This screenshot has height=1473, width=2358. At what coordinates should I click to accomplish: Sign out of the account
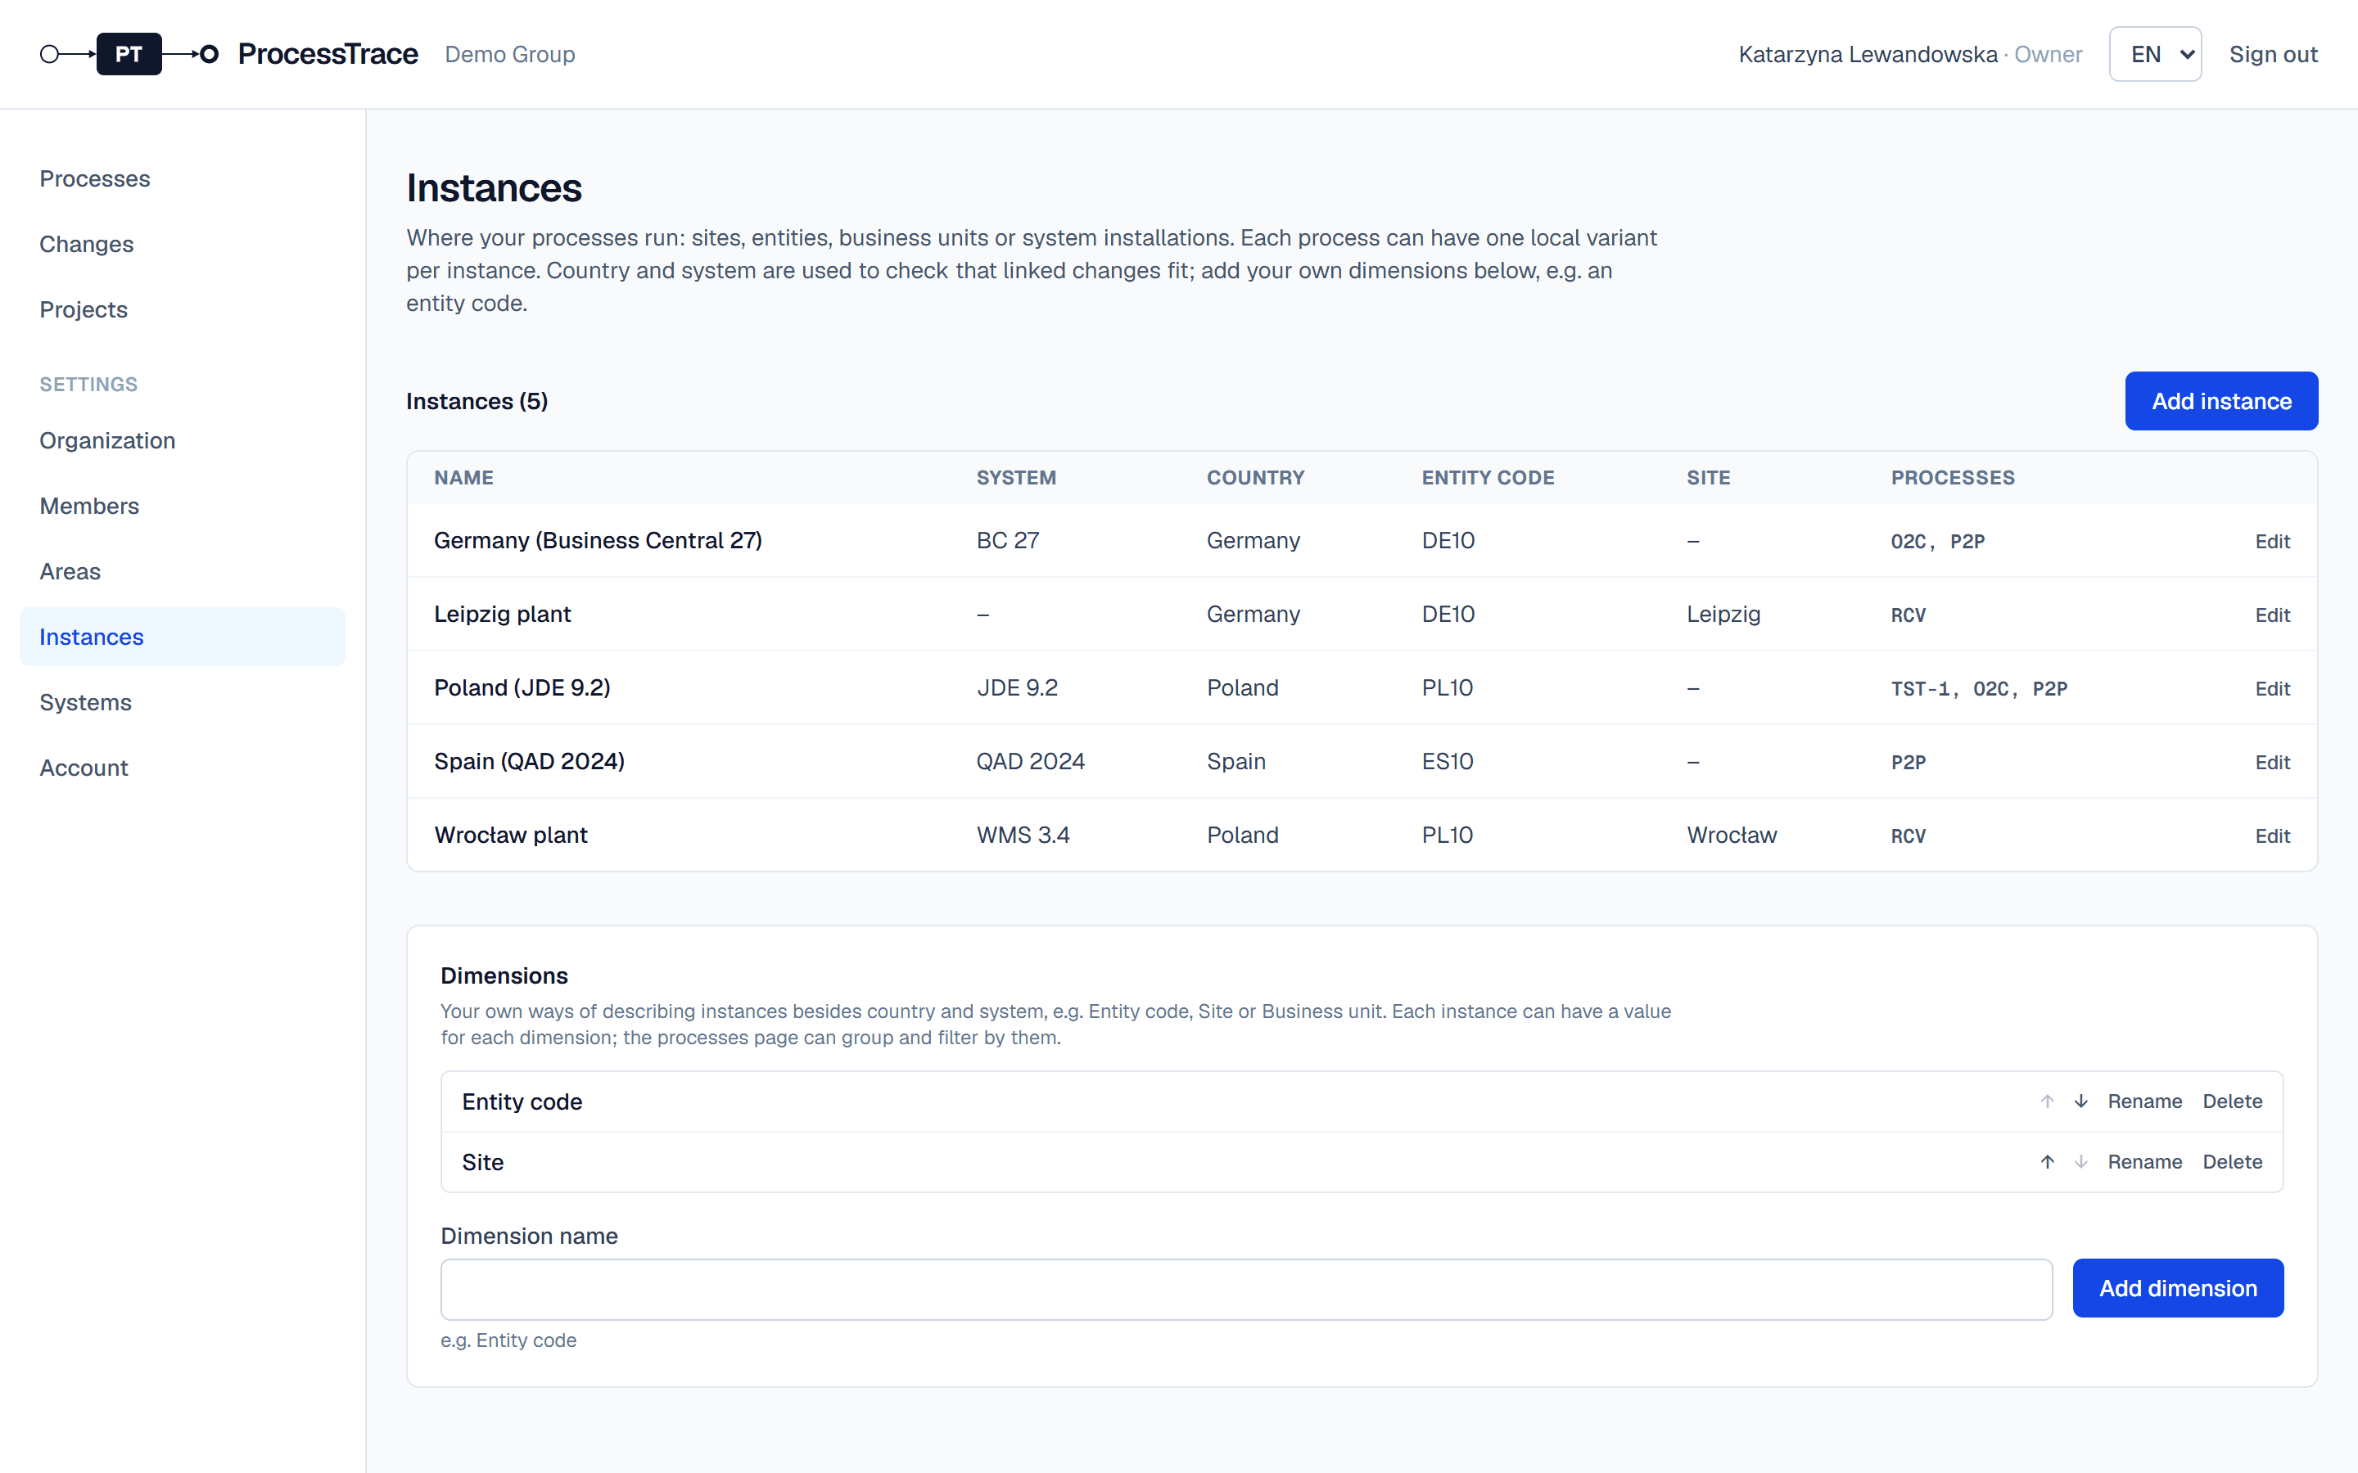(2273, 55)
